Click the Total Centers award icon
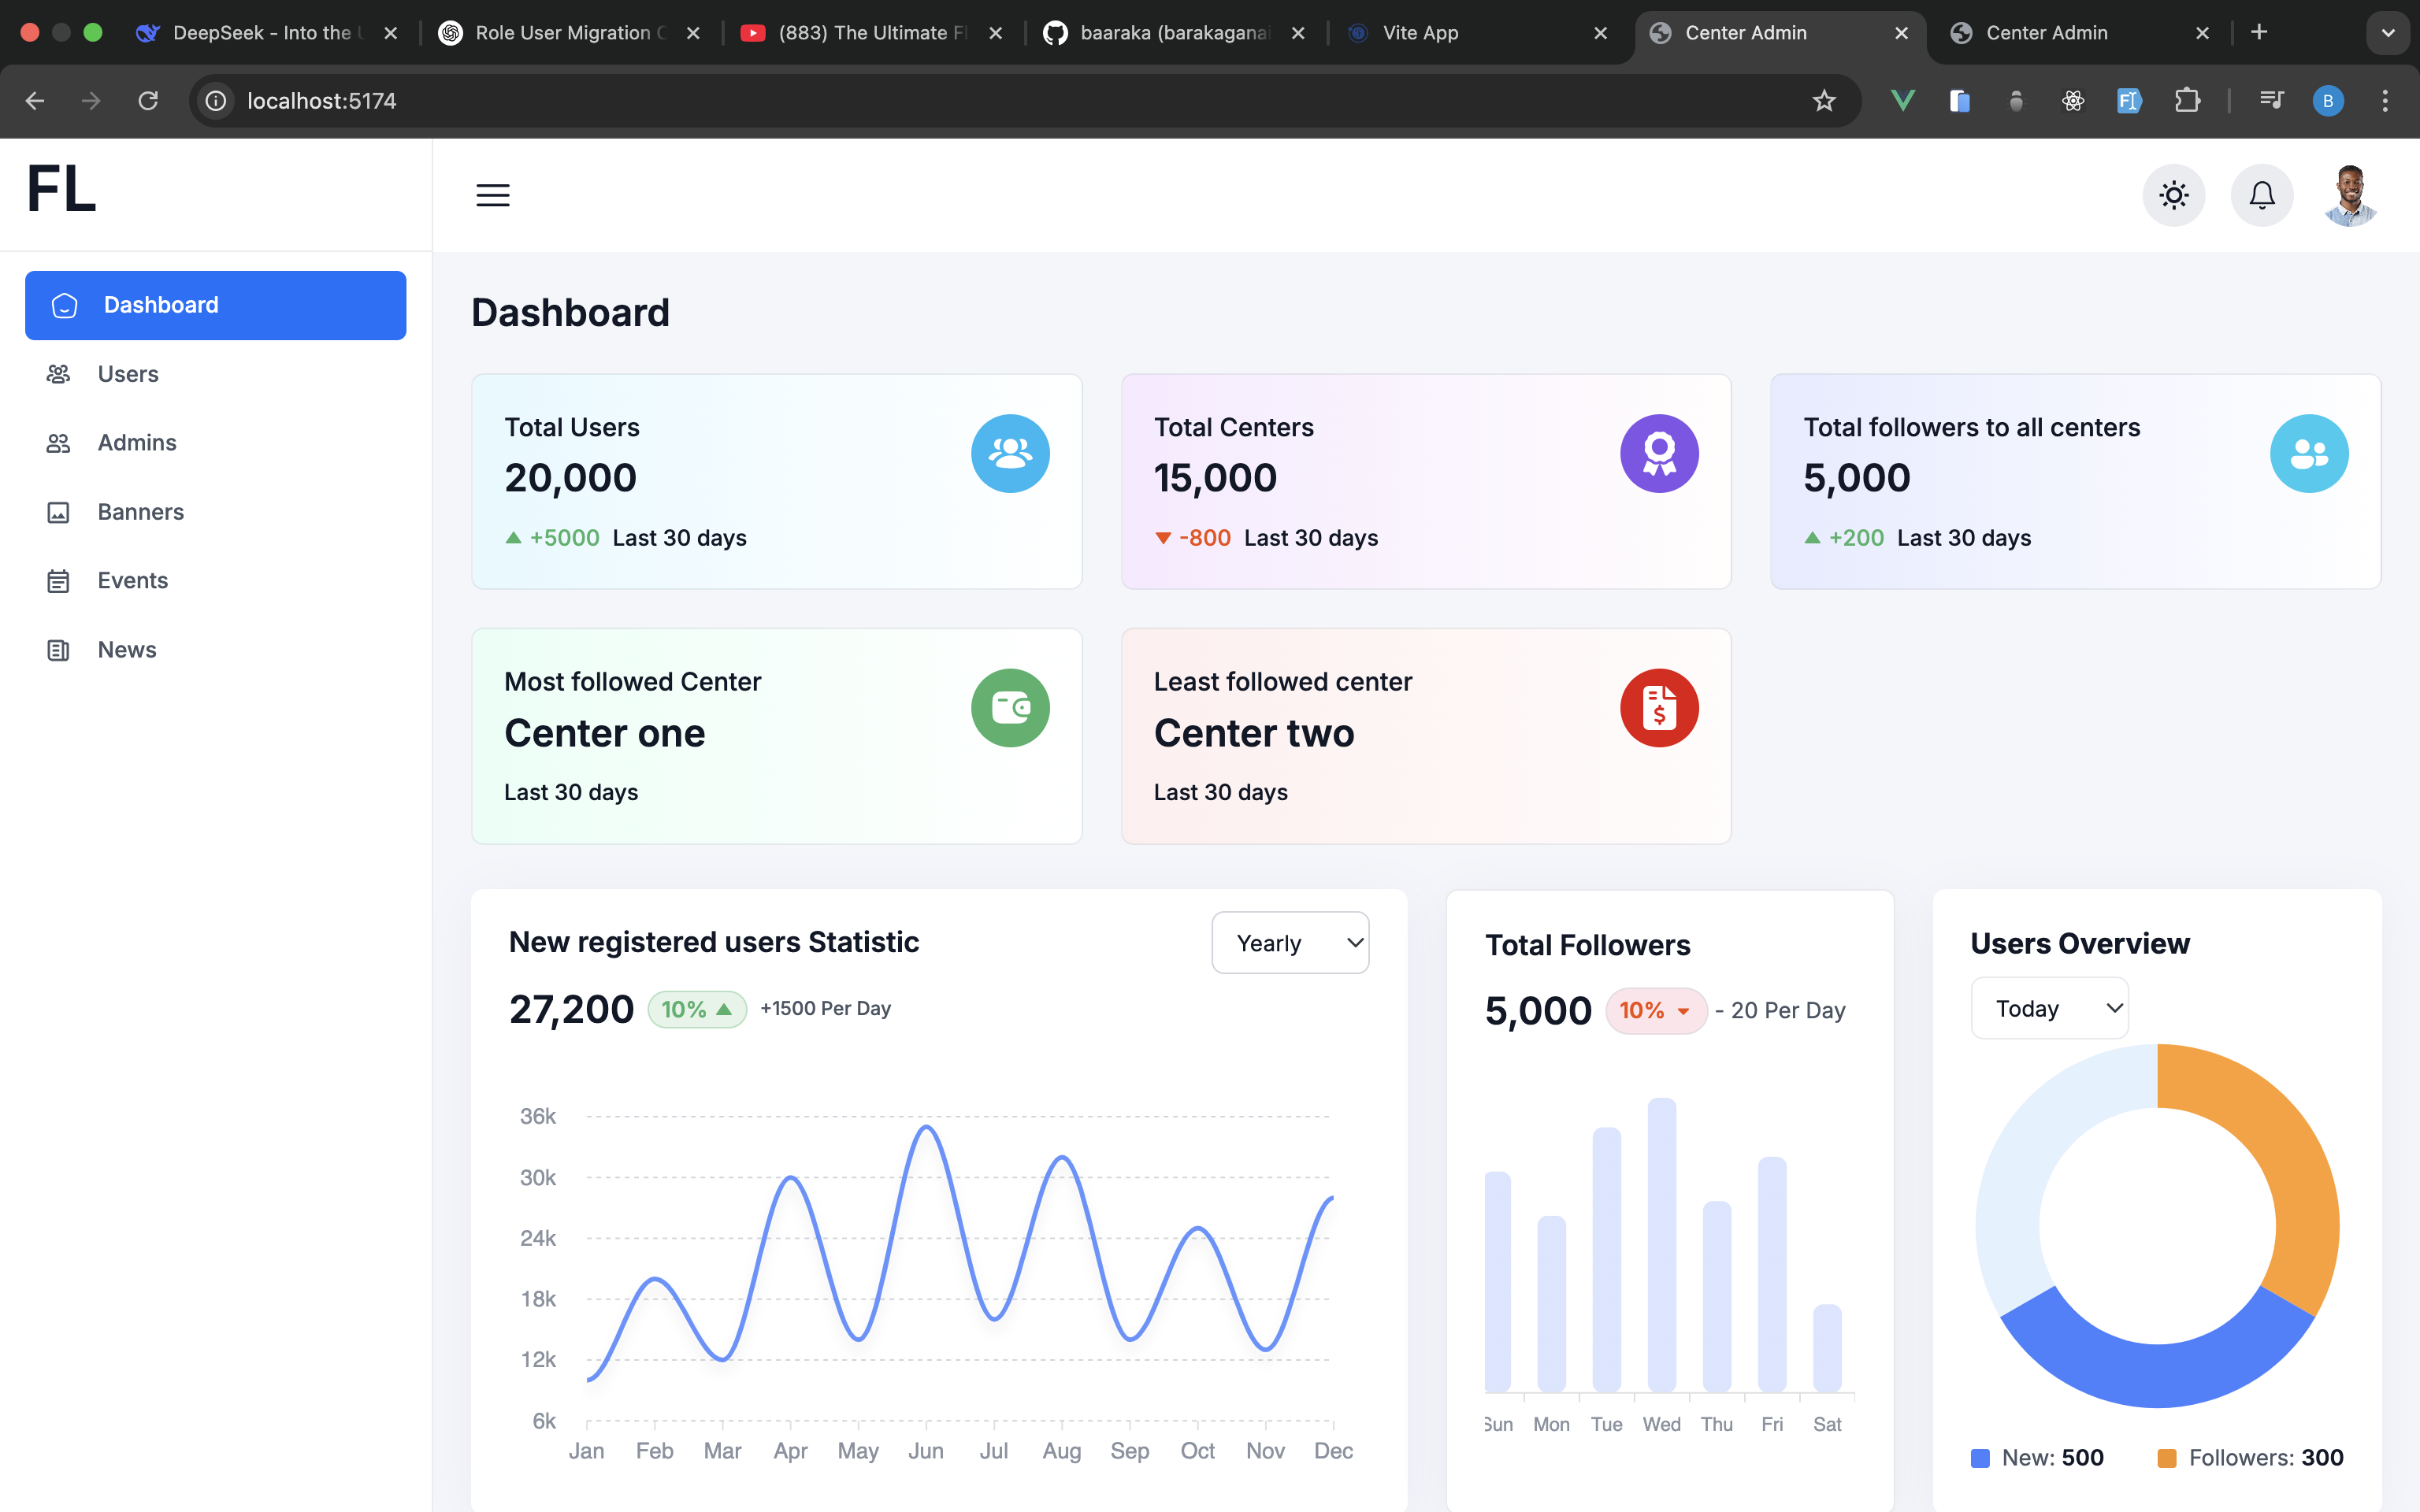The width and height of the screenshot is (2420, 1512). 1659,453
